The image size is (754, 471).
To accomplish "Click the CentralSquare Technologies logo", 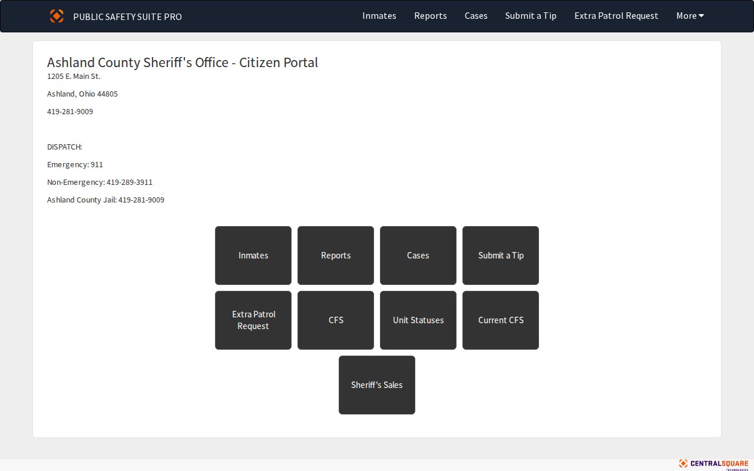I will [x=713, y=464].
